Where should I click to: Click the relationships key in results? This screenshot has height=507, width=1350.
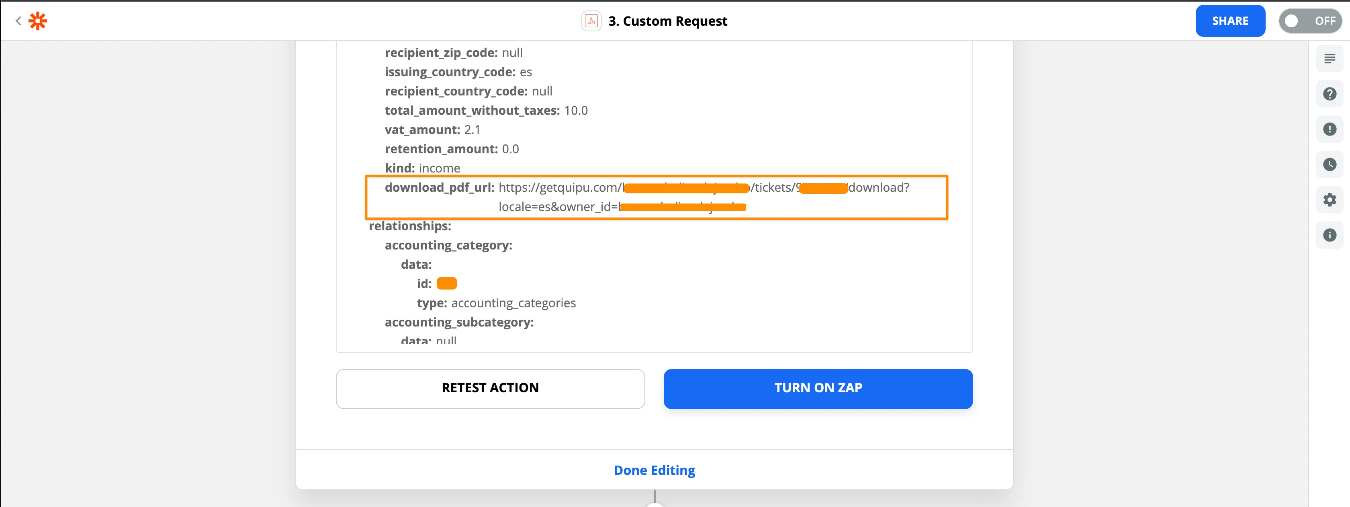(410, 226)
